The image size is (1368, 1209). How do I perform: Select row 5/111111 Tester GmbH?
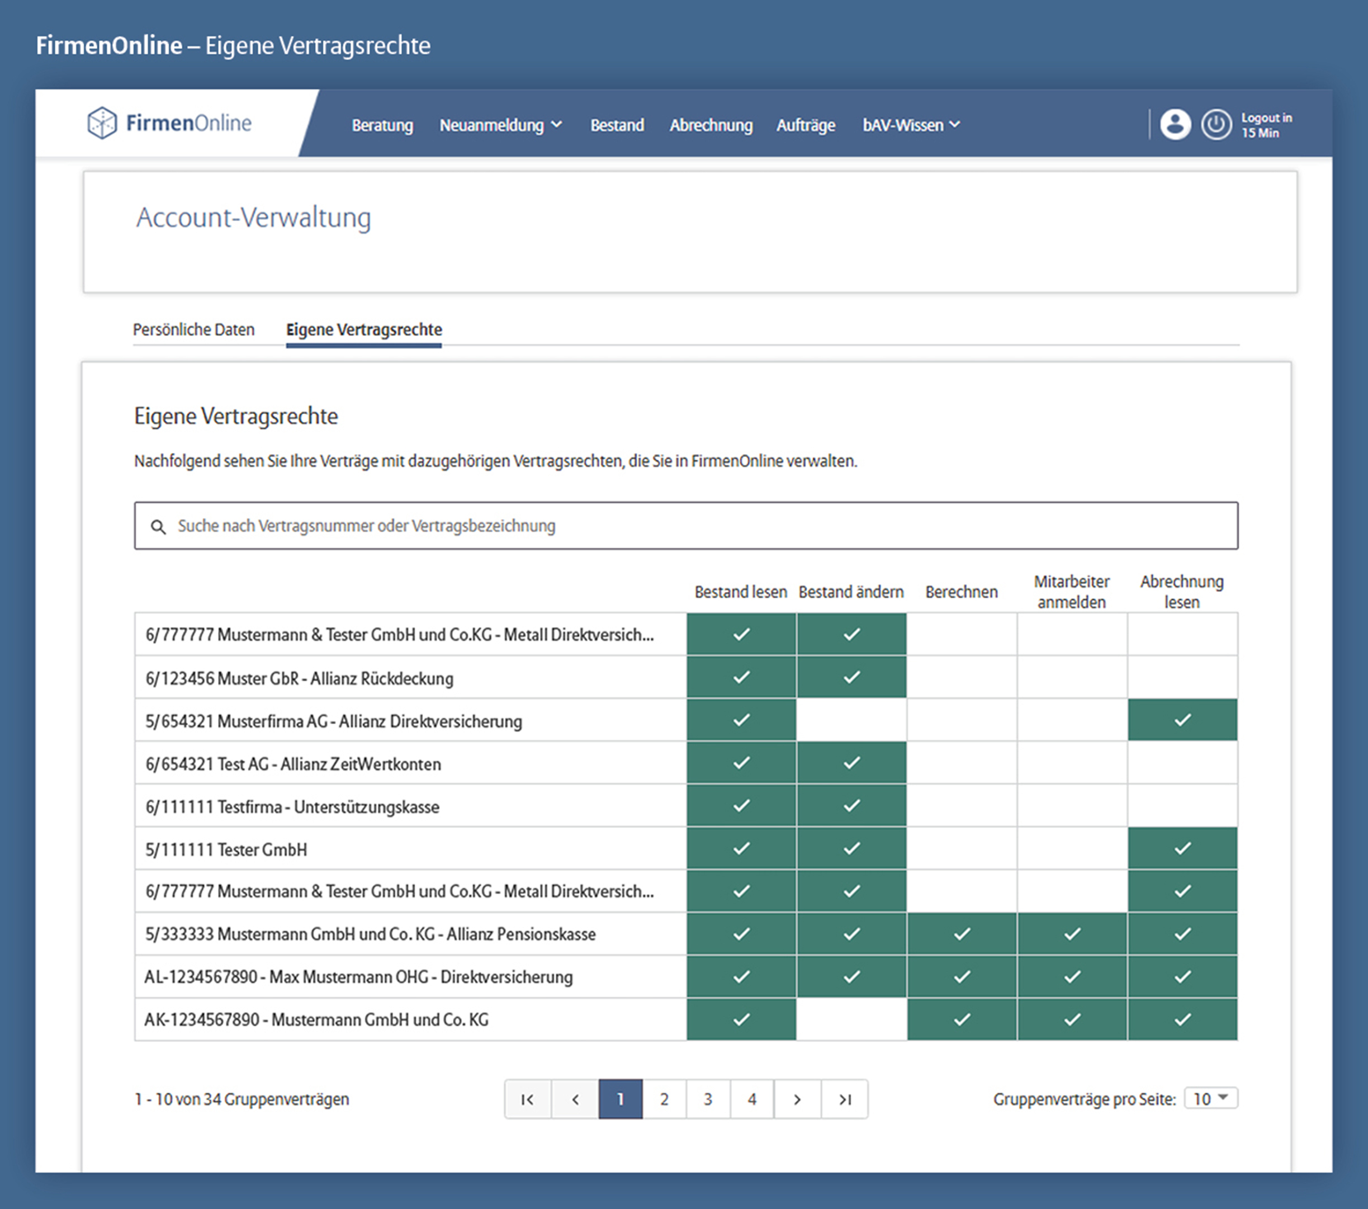[x=686, y=849]
